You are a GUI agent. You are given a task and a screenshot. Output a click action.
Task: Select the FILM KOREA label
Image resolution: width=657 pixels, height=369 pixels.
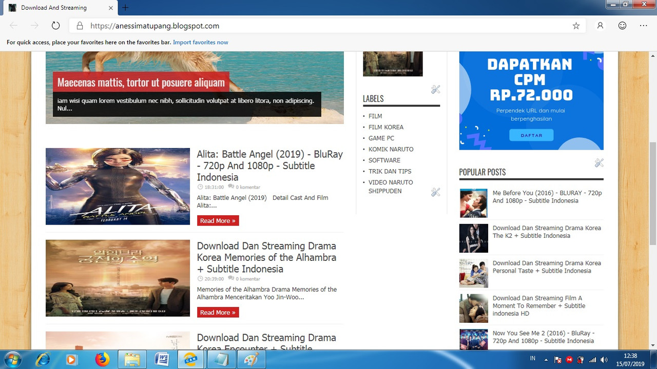point(386,127)
